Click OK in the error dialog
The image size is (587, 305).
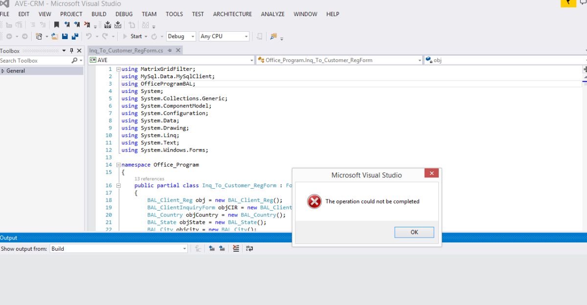coord(414,232)
